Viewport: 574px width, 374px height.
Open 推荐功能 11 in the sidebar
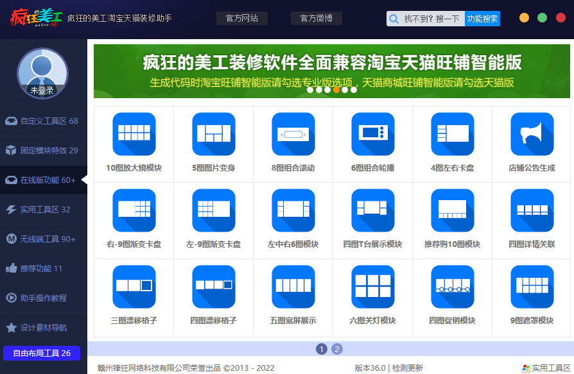[x=44, y=268]
